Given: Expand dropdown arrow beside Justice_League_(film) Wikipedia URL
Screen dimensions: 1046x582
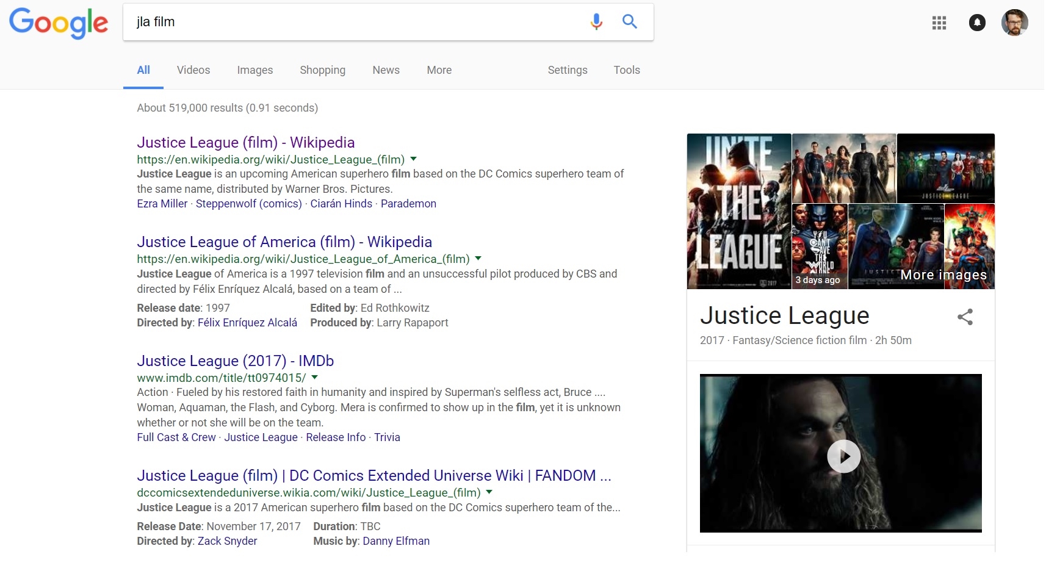Looking at the screenshot, I should click(414, 159).
